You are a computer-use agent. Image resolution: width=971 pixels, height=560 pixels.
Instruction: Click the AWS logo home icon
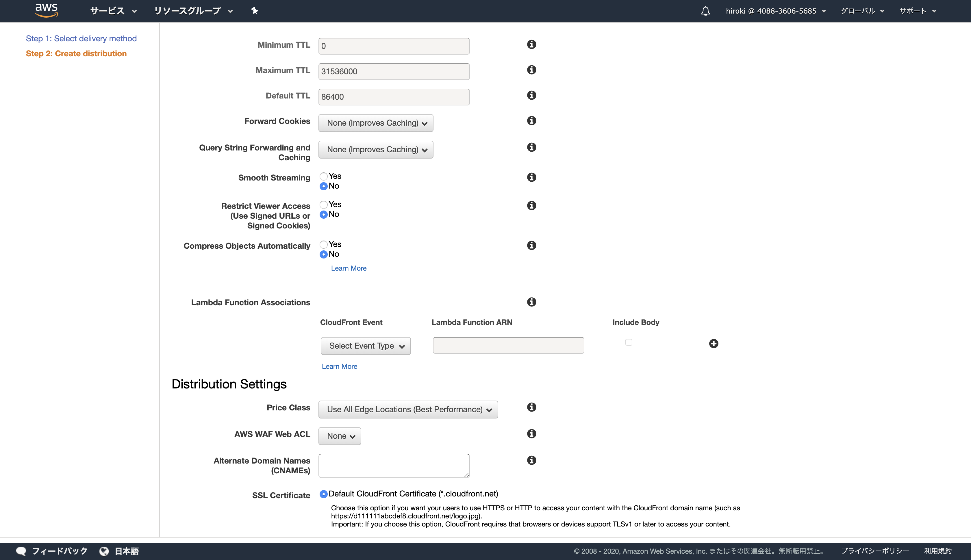[x=46, y=10]
